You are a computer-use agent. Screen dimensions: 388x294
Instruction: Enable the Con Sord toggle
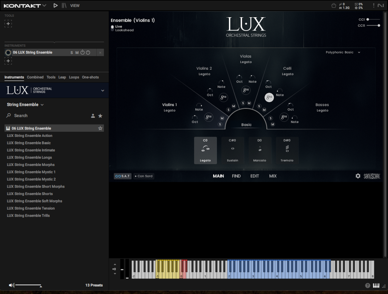pos(144,176)
